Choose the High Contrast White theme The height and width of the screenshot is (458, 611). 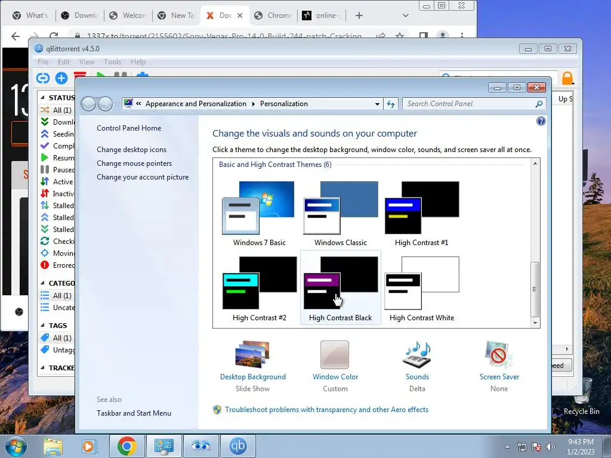tap(422, 289)
